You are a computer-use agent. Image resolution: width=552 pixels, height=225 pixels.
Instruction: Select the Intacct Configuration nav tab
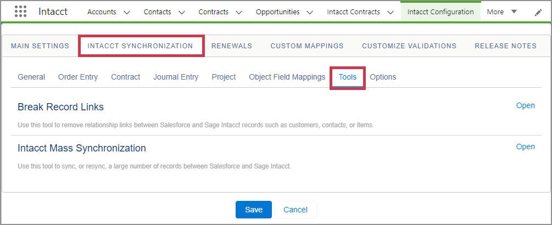[x=440, y=12]
